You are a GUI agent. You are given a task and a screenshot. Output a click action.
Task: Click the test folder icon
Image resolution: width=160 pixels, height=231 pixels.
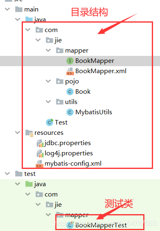pyautogui.click(x=19, y=174)
